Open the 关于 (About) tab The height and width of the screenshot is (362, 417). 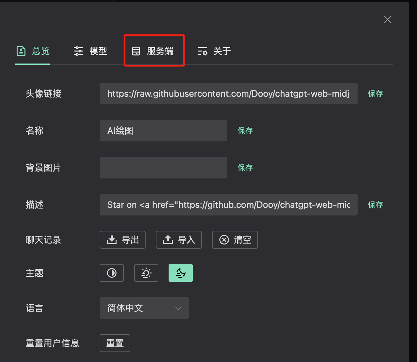tap(214, 51)
